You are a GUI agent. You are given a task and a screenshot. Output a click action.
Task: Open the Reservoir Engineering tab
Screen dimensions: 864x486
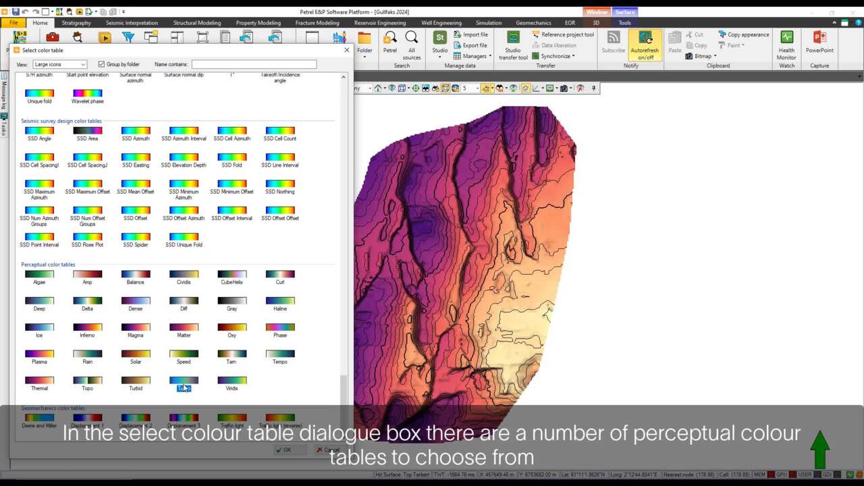coord(380,23)
